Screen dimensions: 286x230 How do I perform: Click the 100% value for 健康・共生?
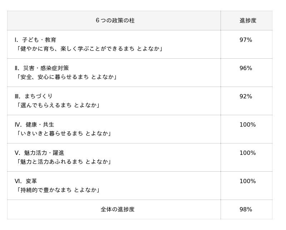tap(247, 124)
